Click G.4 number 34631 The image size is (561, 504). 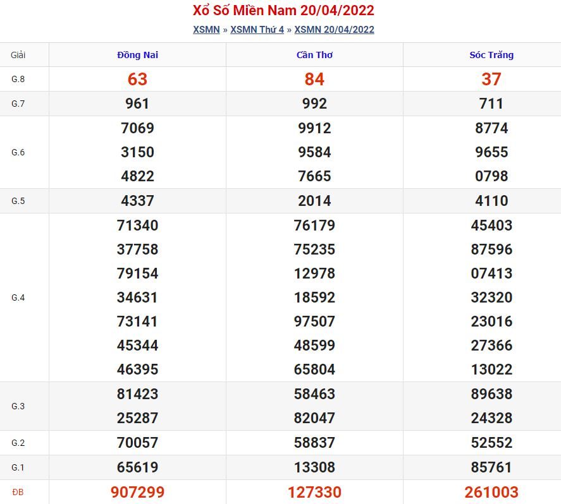pyautogui.click(x=137, y=297)
